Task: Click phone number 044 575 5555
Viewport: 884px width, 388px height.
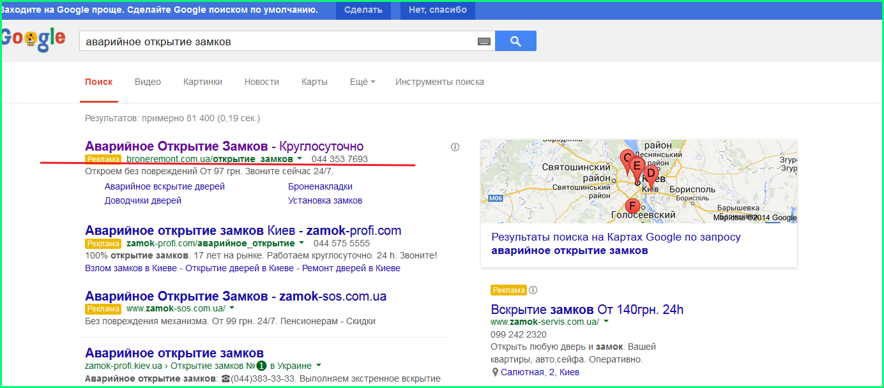Action: tap(342, 244)
